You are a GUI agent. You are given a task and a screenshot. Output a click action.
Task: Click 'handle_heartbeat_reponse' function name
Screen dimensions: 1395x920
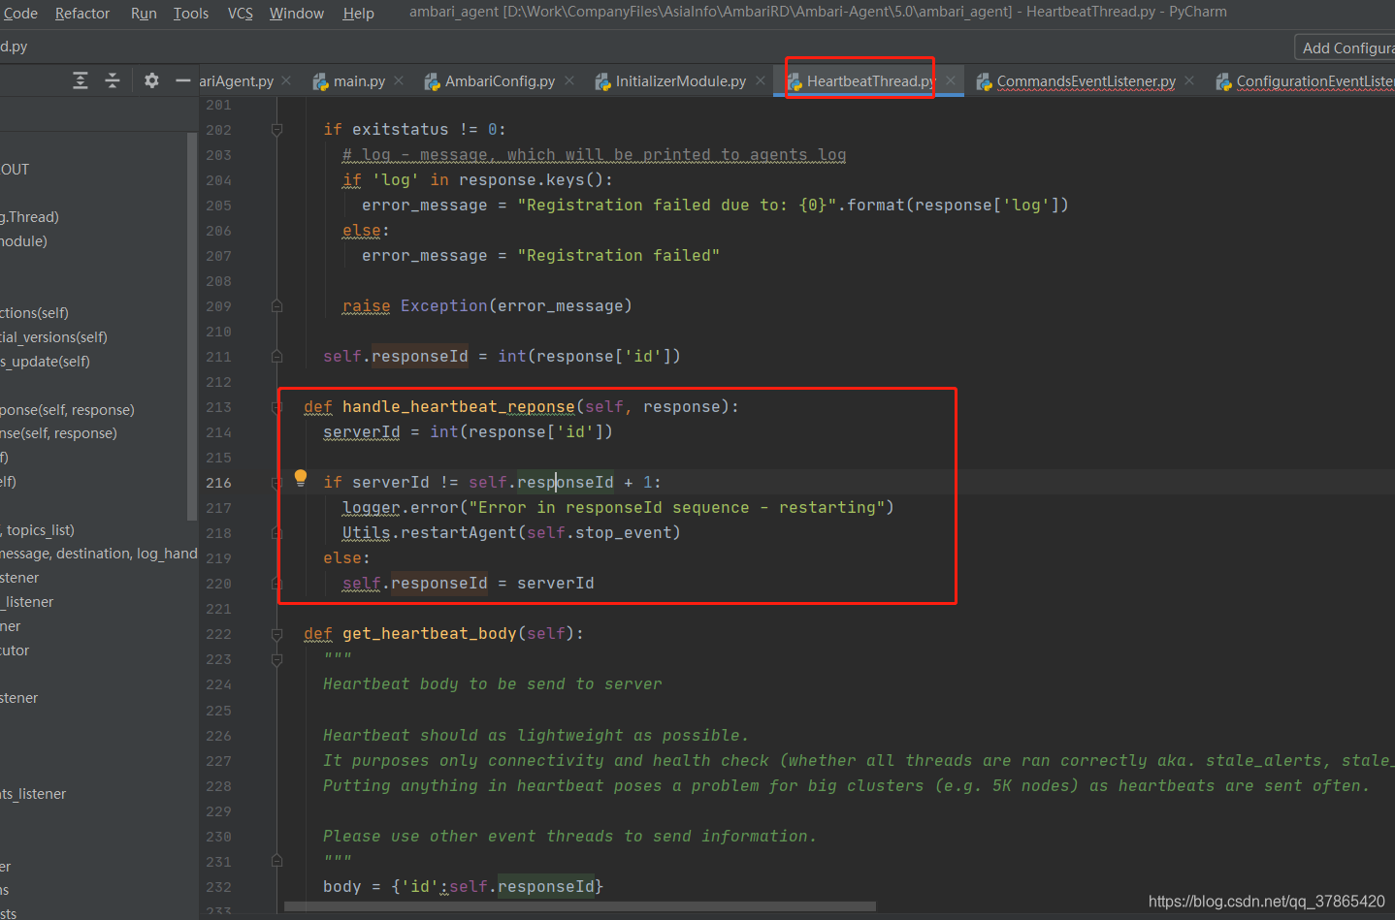point(458,407)
